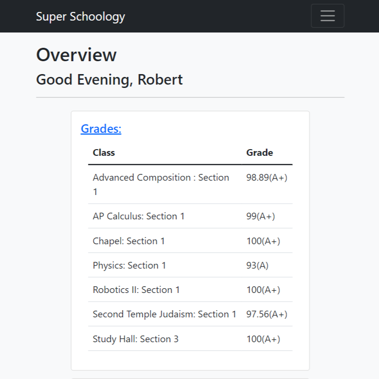This screenshot has height=379, width=379.
Task: Click Study Hall's 100(A+) grade
Action: point(263,339)
